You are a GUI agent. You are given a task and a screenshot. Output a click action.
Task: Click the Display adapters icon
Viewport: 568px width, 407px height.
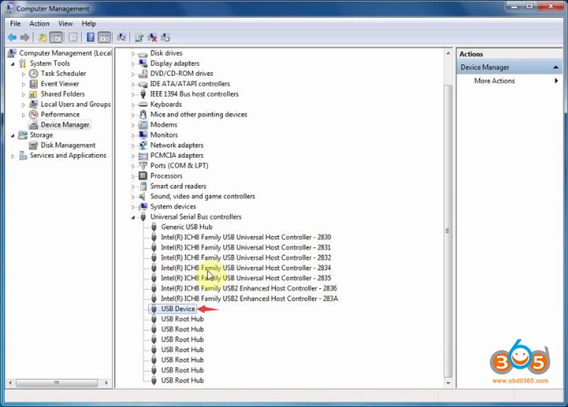(143, 63)
